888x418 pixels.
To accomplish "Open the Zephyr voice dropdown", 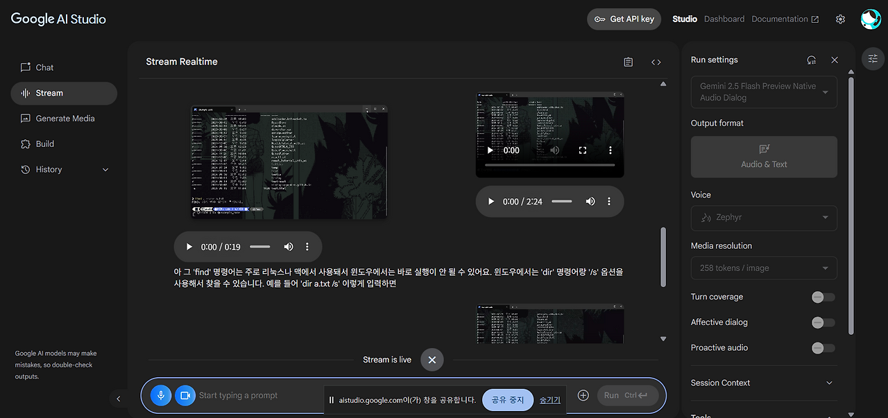I will [764, 218].
